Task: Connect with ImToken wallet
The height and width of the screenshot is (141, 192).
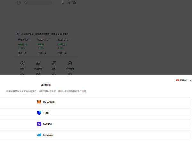Action: point(95,135)
